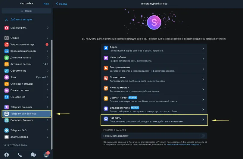Focus the Поиск search field
243x159 pixels.
[26, 11]
